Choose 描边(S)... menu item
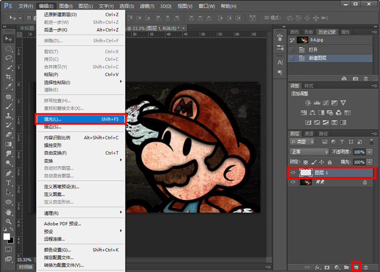The height and width of the screenshot is (272, 380). point(81,127)
